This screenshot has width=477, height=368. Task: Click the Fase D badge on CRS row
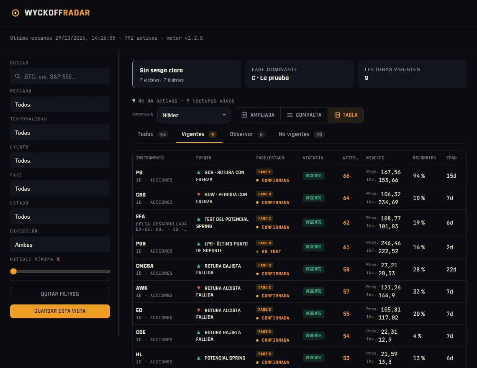265,194
